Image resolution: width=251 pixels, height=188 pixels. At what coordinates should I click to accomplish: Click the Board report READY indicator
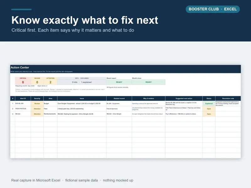119,82
